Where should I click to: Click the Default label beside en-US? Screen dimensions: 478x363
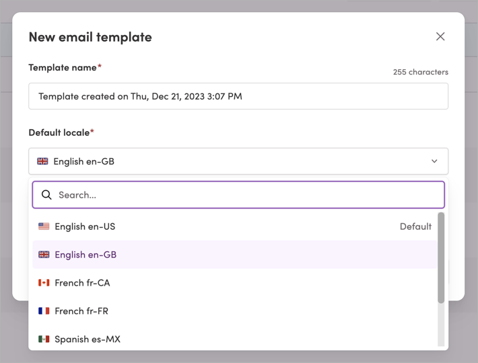(415, 227)
